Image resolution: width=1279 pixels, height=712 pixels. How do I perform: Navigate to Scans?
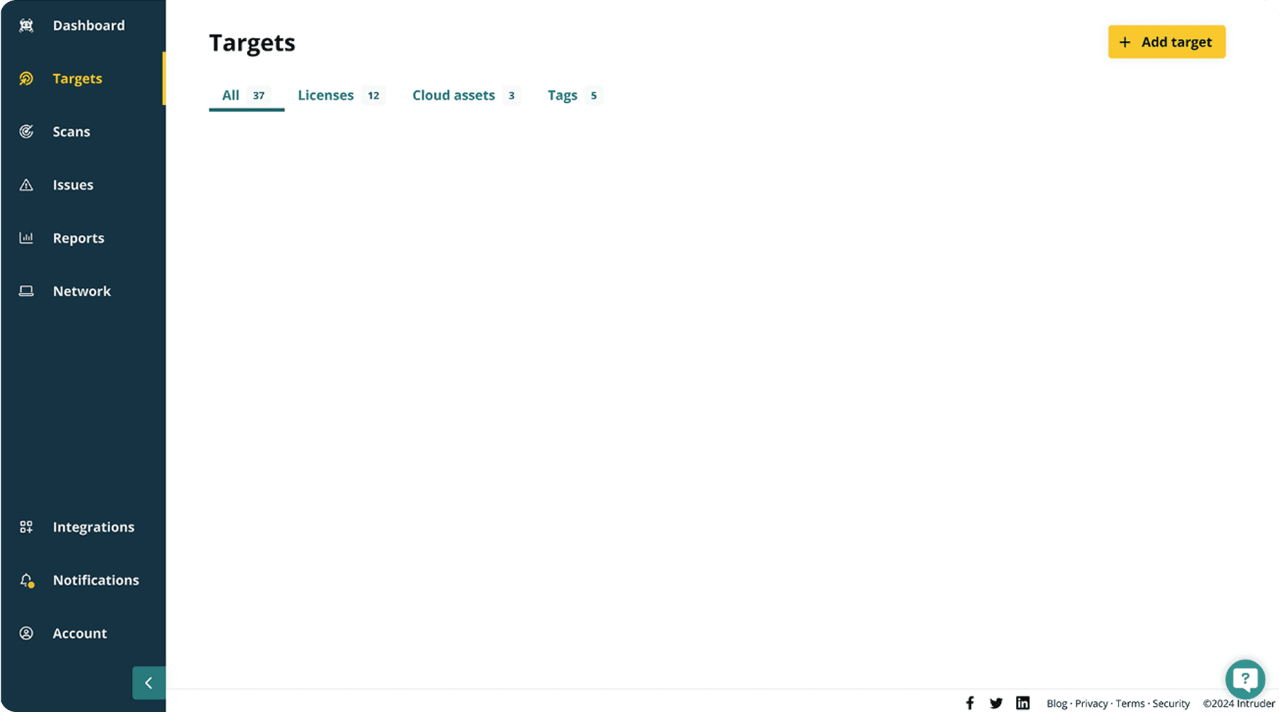[x=71, y=132]
